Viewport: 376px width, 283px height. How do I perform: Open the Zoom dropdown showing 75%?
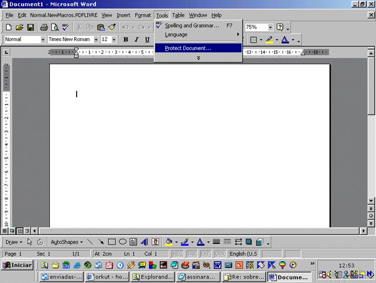(x=270, y=27)
